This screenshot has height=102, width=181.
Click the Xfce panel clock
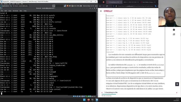point(89,6)
